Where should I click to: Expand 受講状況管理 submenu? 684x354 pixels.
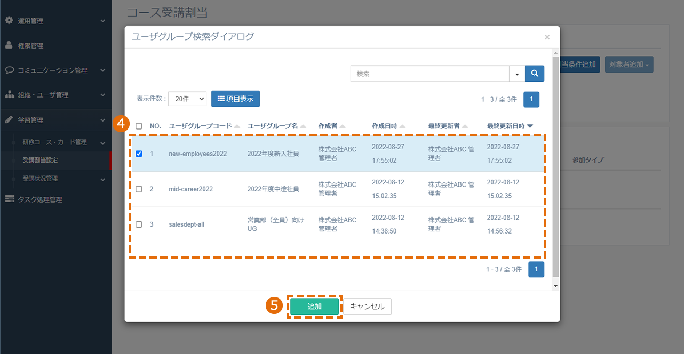click(x=103, y=179)
